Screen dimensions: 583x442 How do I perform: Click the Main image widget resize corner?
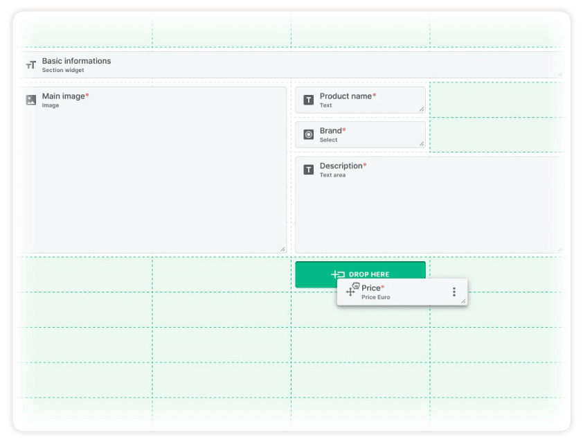(282, 249)
